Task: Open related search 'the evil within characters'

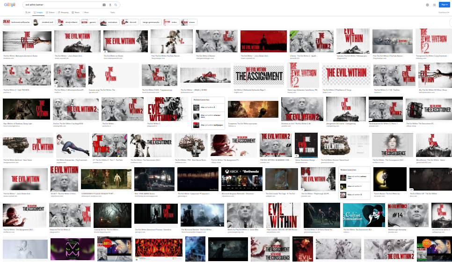Action: (208, 116)
